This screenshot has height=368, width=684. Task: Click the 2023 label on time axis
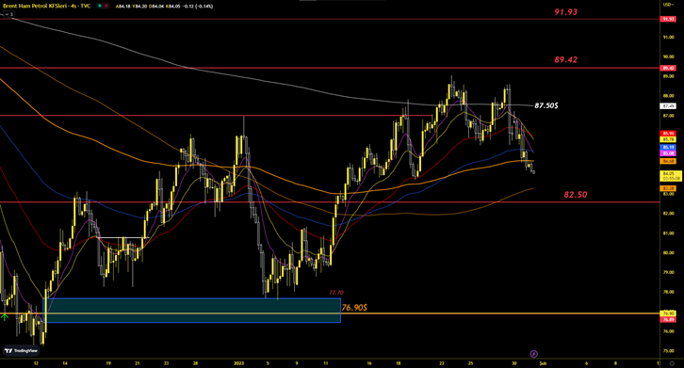[x=238, y=362]
